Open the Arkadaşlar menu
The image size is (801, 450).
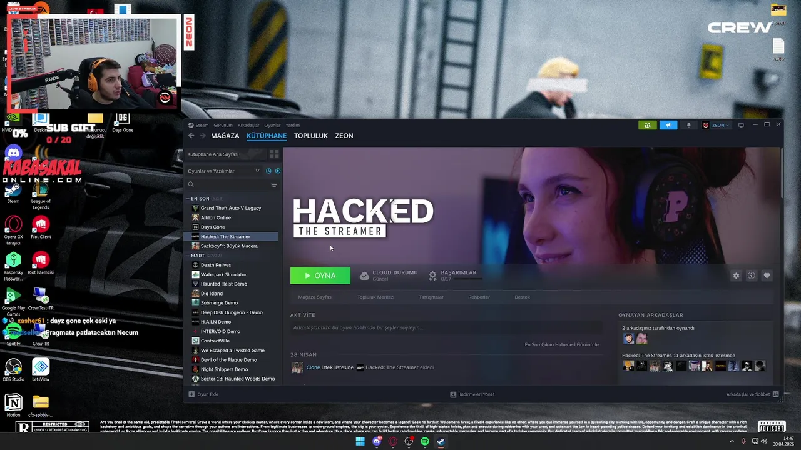[248, 125]
